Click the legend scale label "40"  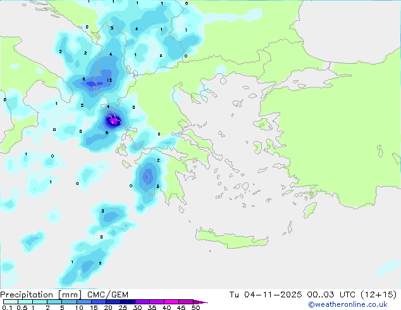[166, 307]
